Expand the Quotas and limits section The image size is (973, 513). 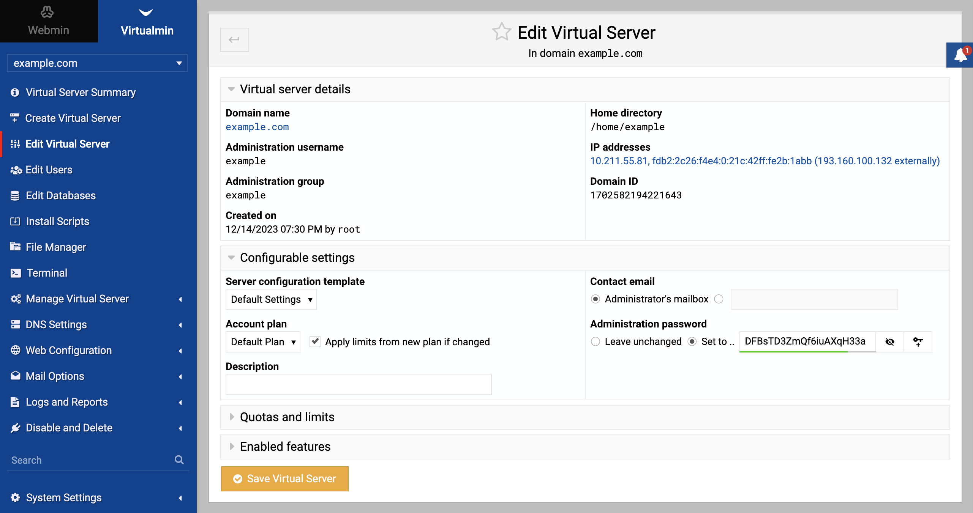click(x=232, y=417)
